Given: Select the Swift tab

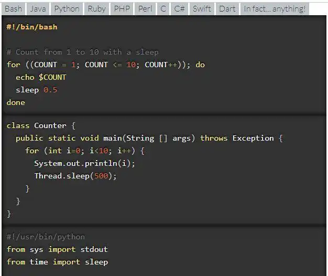Looking at the screenshot, I should click(x=202, y=9).
